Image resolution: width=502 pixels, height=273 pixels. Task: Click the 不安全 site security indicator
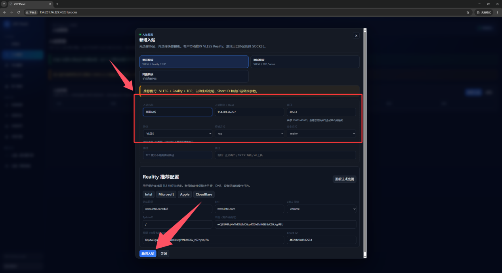point(31,12)
